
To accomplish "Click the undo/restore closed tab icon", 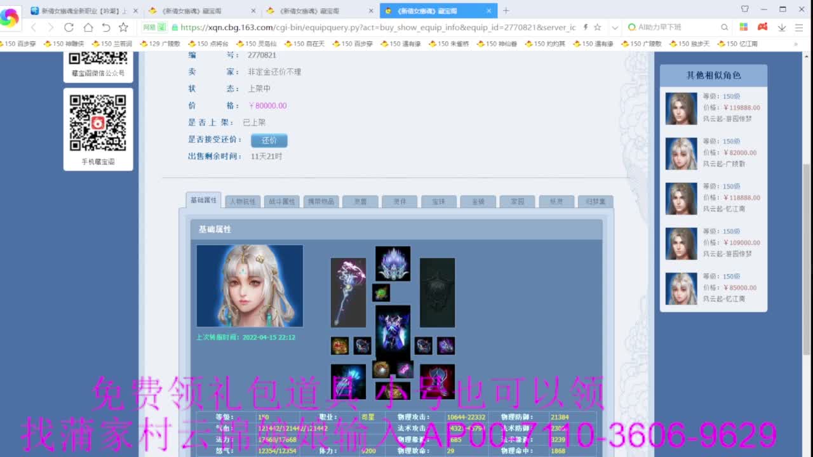I will 106,27.
